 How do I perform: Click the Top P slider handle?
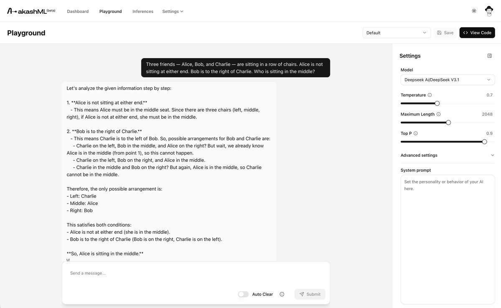pyautogui.click(x=484, y=142)
